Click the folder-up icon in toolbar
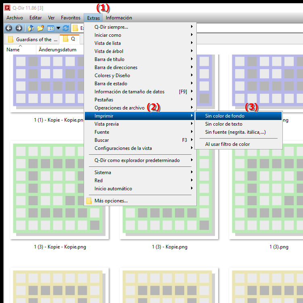 point(31,28)
